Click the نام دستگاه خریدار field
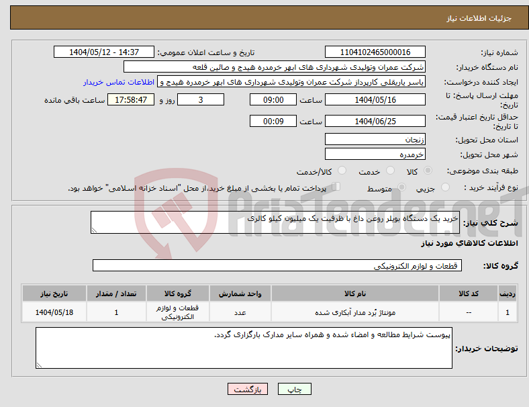 coord(275,66)
